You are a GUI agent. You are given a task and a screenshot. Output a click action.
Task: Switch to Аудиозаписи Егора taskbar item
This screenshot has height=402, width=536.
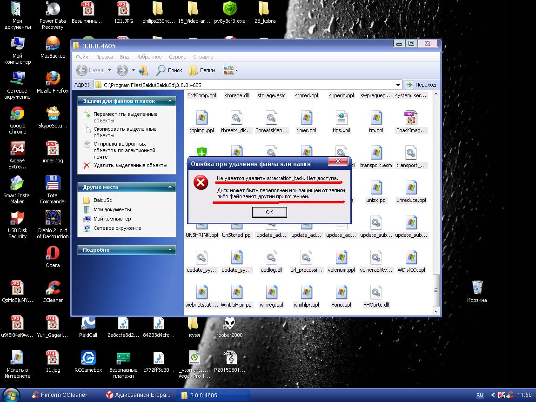click(x=138, y=395)
